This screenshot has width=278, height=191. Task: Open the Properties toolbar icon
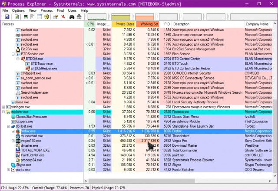tap(56, 17)
